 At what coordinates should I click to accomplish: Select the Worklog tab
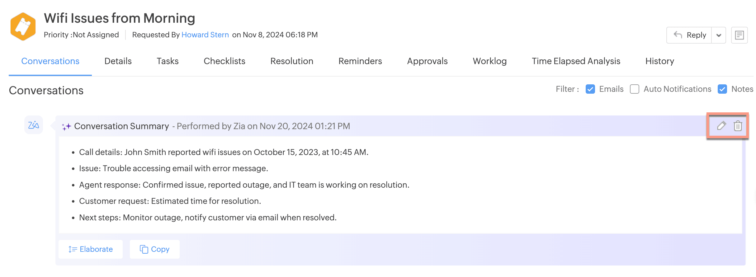click(489, 61)
